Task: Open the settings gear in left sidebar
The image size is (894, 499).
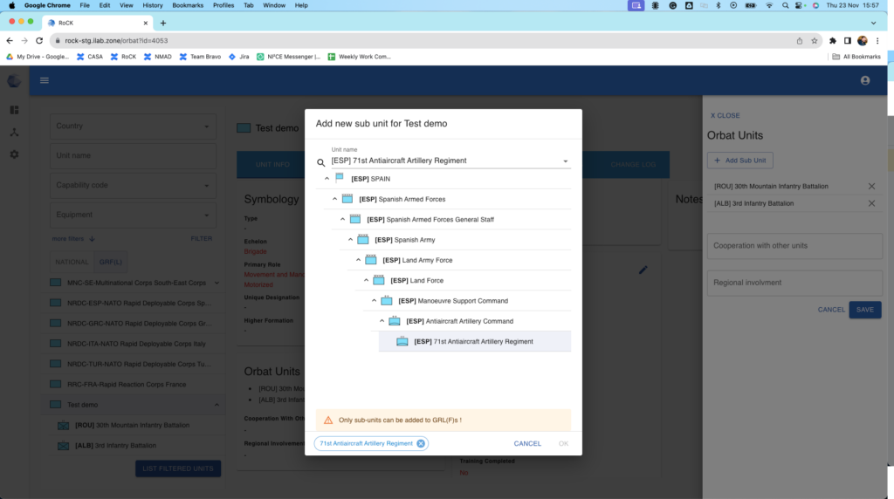Action: [14, 154]
